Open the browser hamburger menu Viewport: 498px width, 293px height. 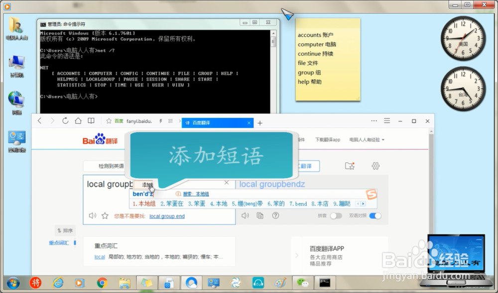click(x=387, y=121)
